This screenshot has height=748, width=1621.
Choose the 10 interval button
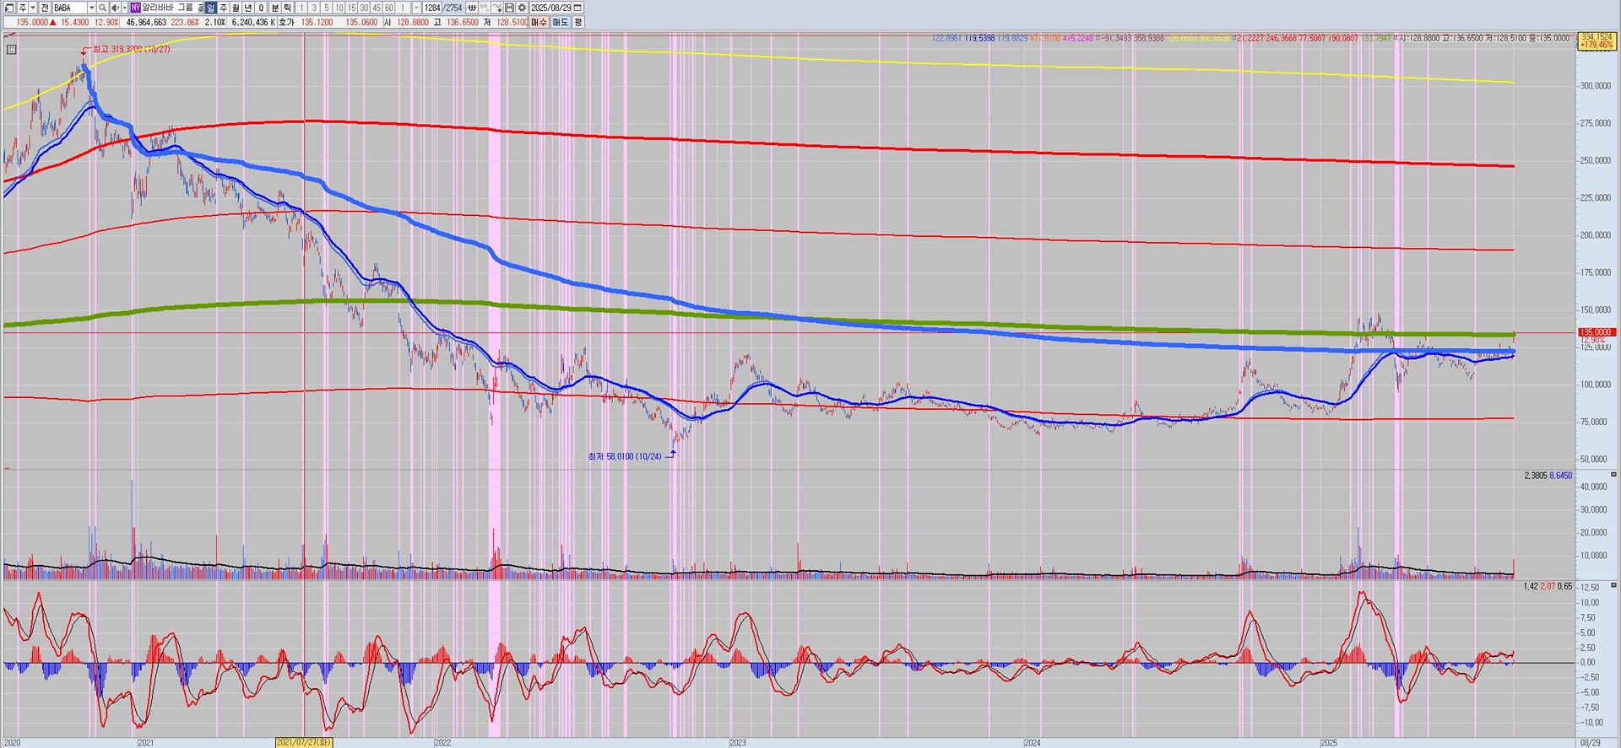tap(339, 8)
